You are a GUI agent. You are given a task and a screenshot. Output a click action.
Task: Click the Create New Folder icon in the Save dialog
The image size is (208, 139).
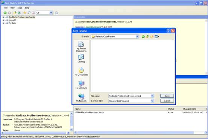pyautogui.click(x=152, y=37)
